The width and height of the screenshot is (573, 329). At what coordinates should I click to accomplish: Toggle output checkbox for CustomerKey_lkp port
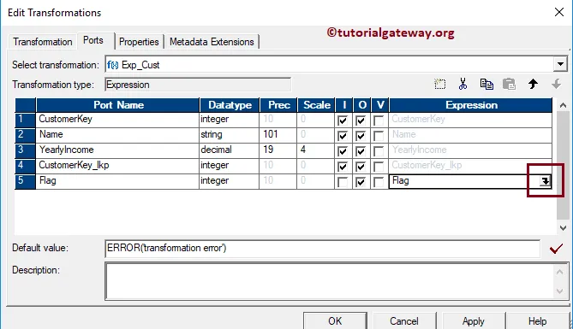[x=361, y=167]
